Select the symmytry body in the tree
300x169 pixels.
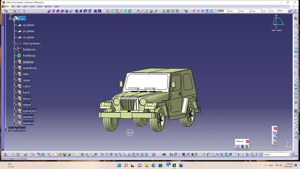tap(29, 111)
